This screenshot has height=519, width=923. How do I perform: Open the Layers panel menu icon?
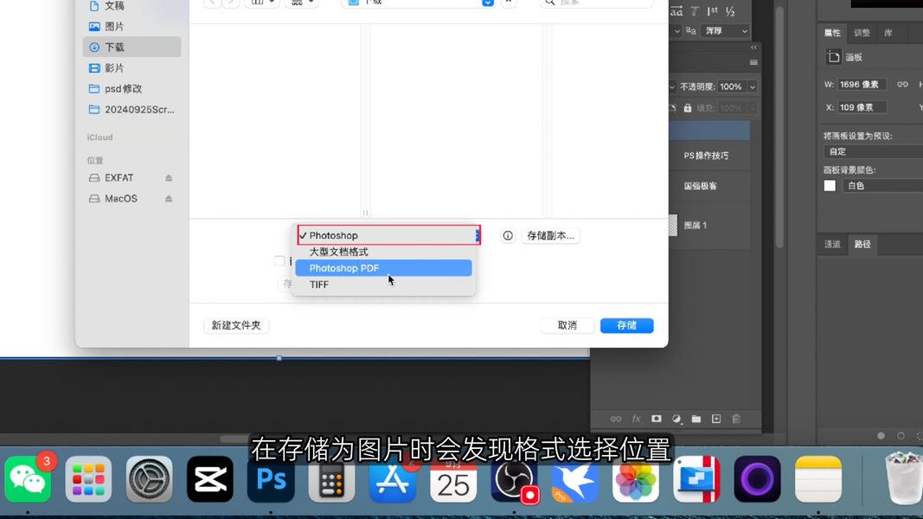point(753,62)
